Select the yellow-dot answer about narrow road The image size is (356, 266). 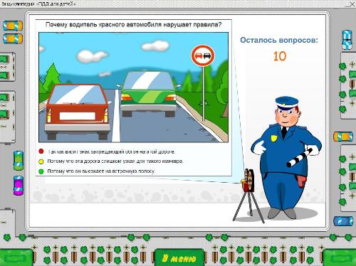[x=41, y=161]
